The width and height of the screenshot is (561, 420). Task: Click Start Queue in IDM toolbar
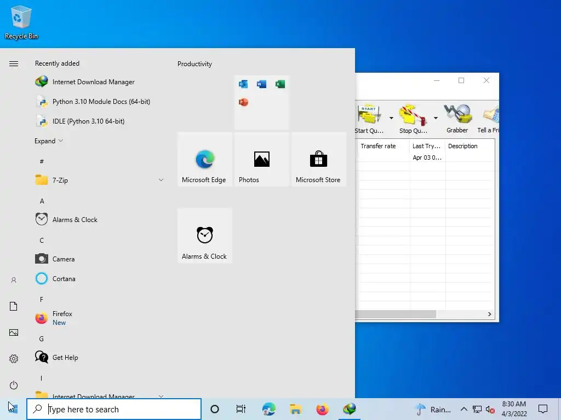(x=370, y=119)
